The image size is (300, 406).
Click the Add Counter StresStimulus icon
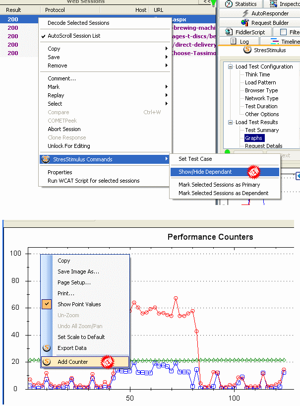click(x=47, y=361)
